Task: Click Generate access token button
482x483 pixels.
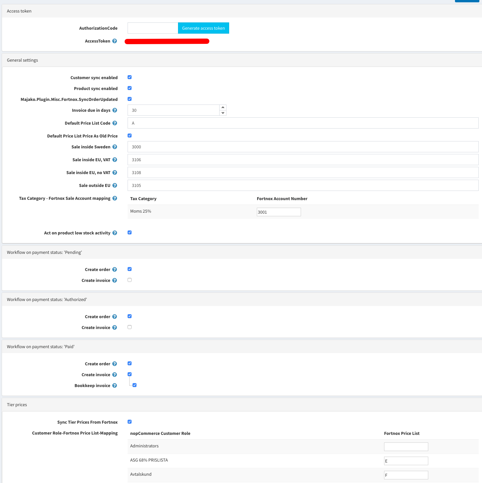Action: click(203, 28)
